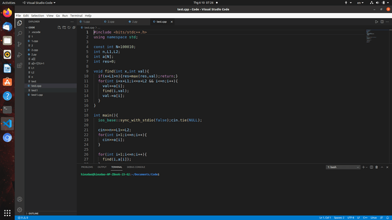The height and width of the screenshot is (220, 392).
Task: Open feedback icon in status bar
Action: [382, 218]
